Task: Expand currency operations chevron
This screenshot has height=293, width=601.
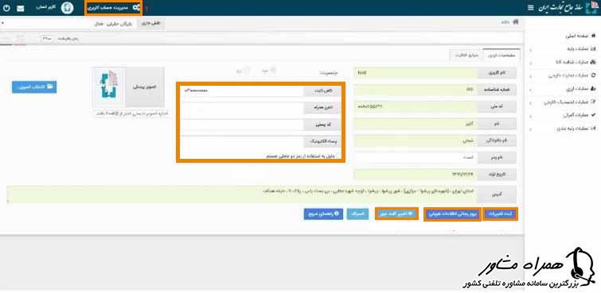Action: click(x=530, y=89)
